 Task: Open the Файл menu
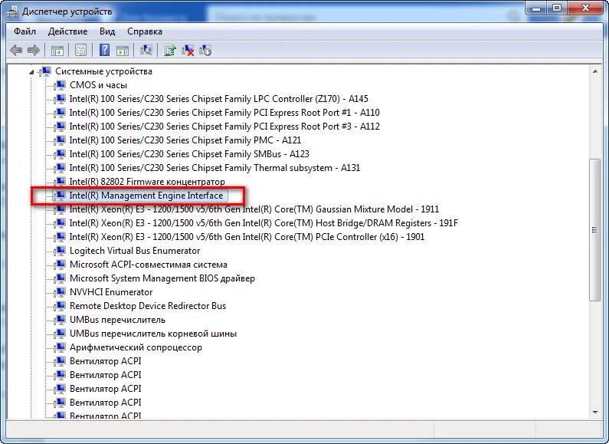pos(25,31)
